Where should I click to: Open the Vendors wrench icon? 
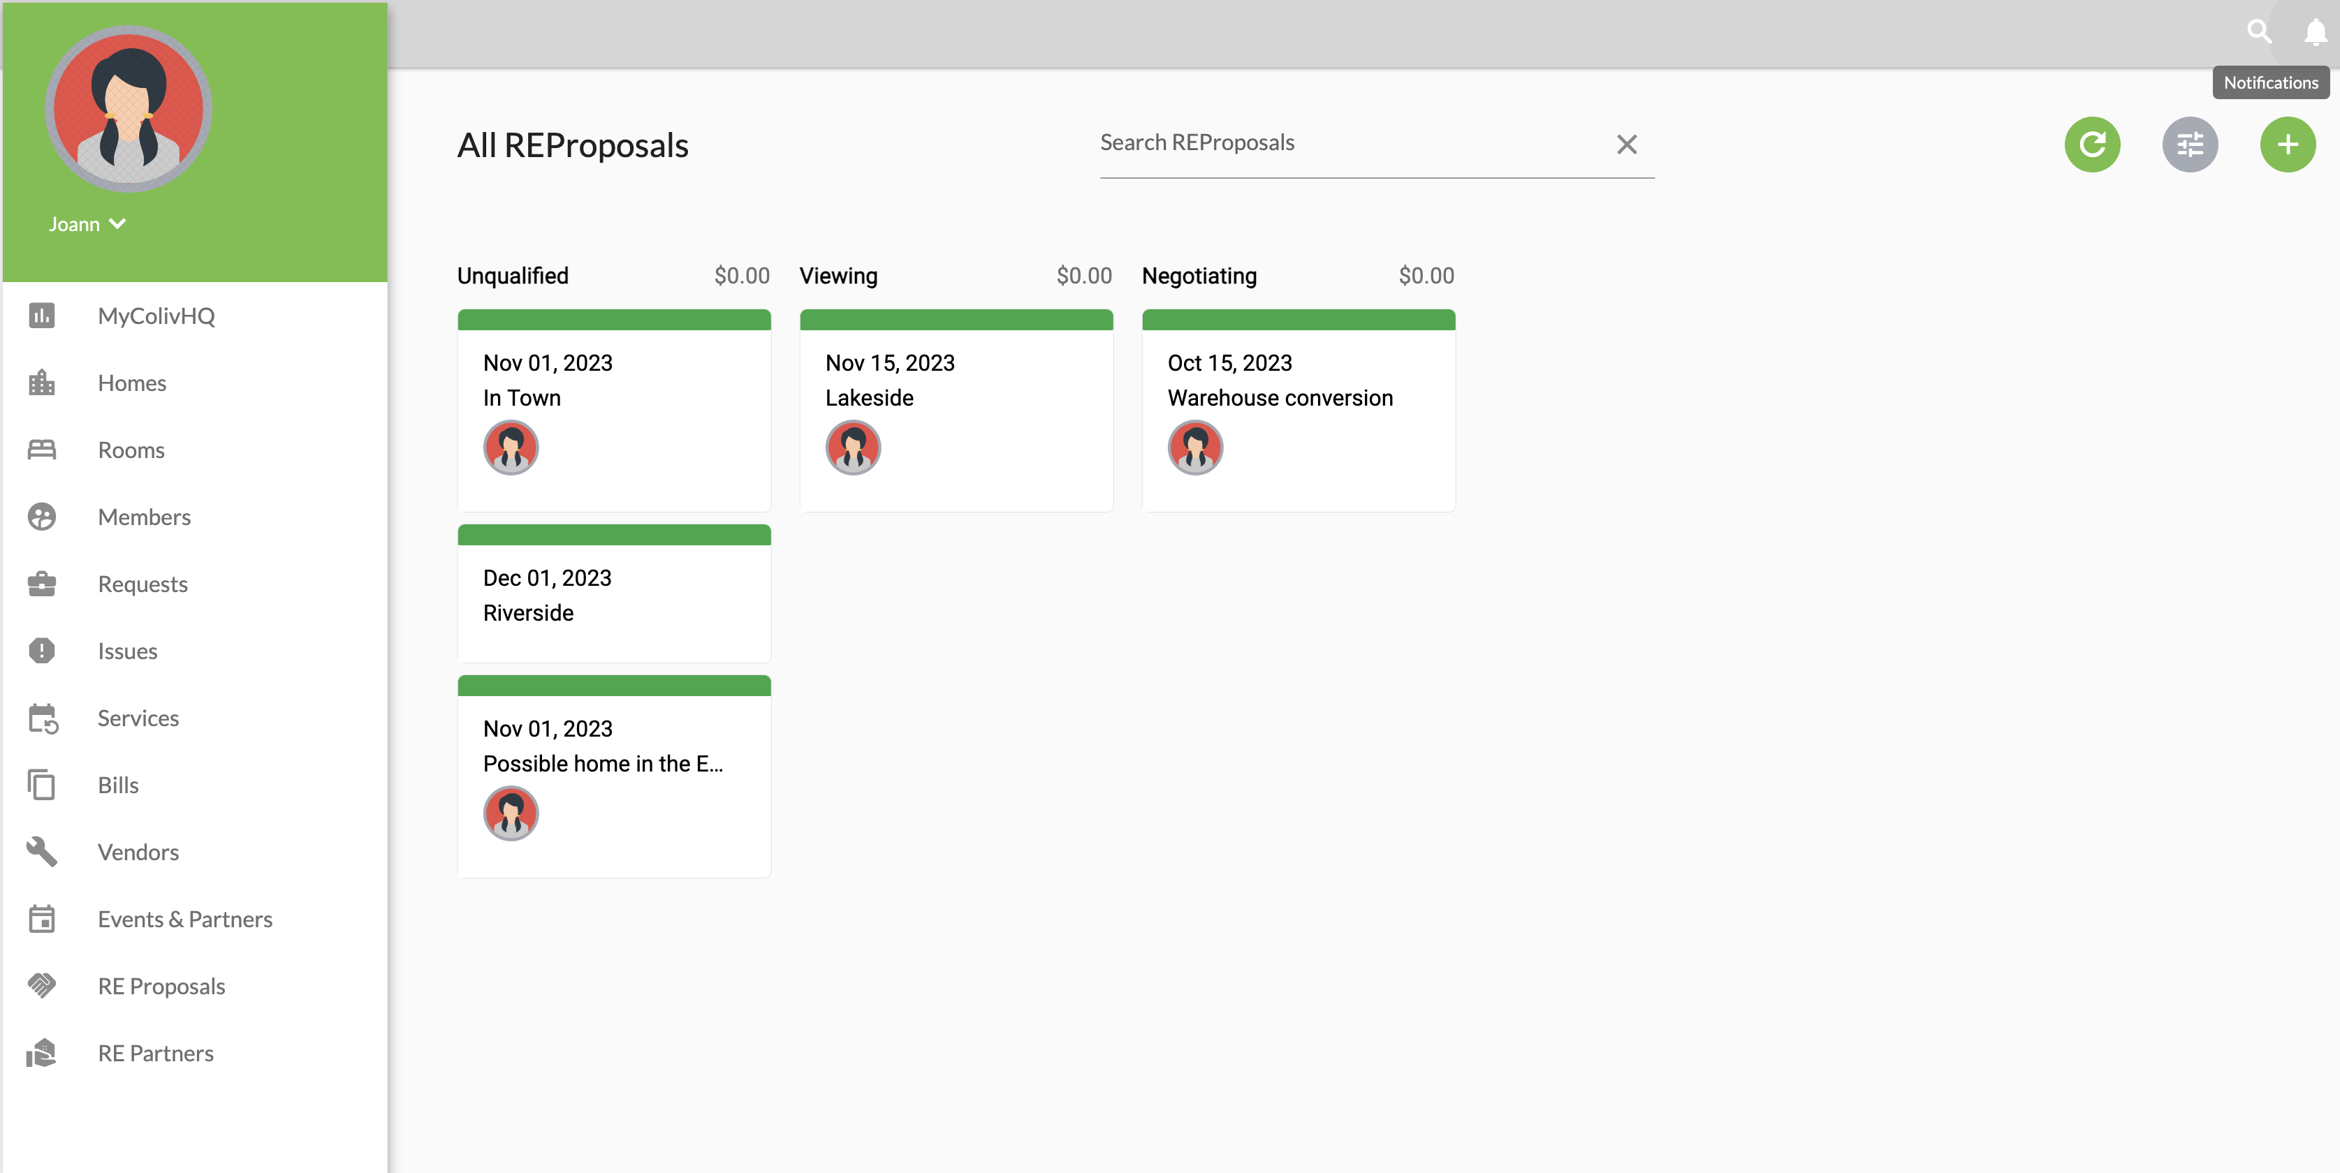coord(42,852)
